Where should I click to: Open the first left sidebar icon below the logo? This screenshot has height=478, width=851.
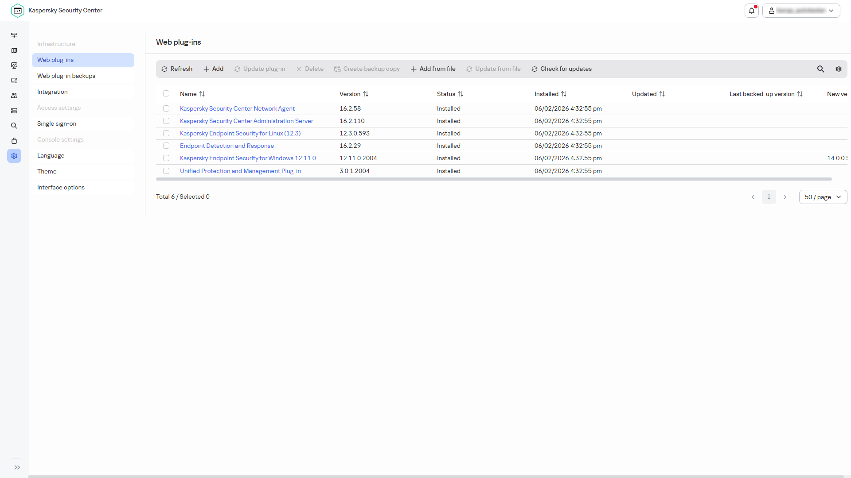point(14,35)
